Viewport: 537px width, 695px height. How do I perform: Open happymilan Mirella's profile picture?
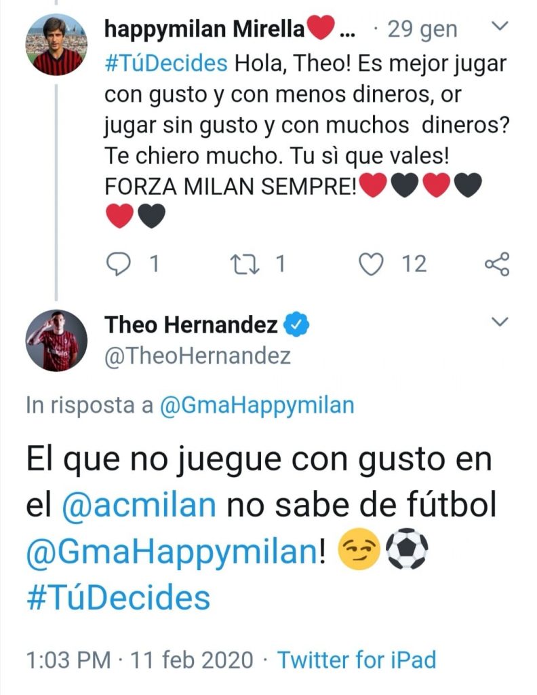pos(56,45)
